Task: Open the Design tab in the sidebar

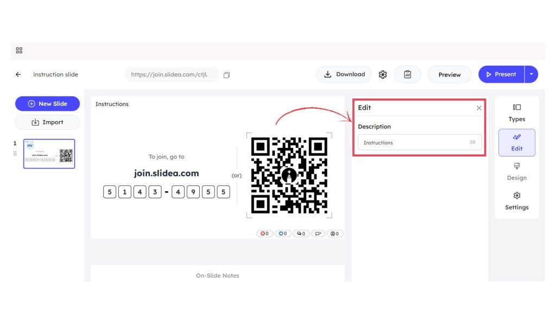Action: click(x=517, y=172)
